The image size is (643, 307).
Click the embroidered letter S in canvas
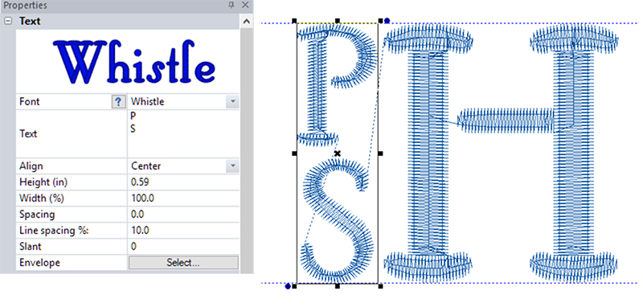[337, 220]
